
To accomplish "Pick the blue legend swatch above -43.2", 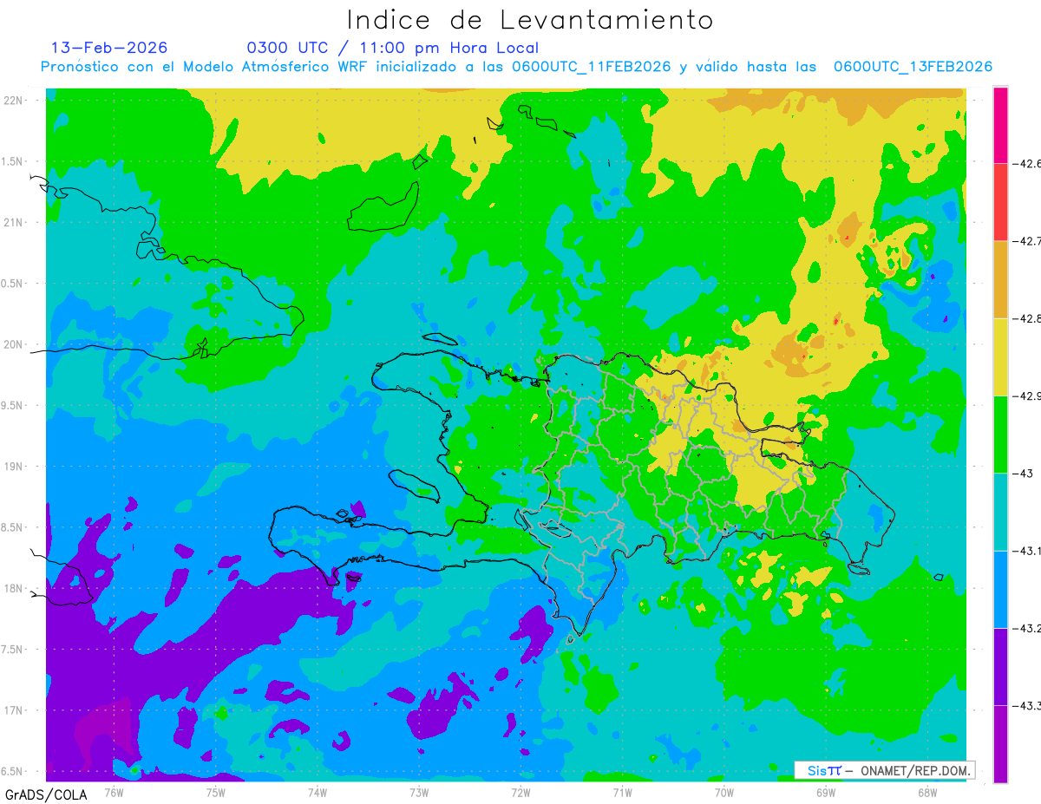I will coord(1000,589).
